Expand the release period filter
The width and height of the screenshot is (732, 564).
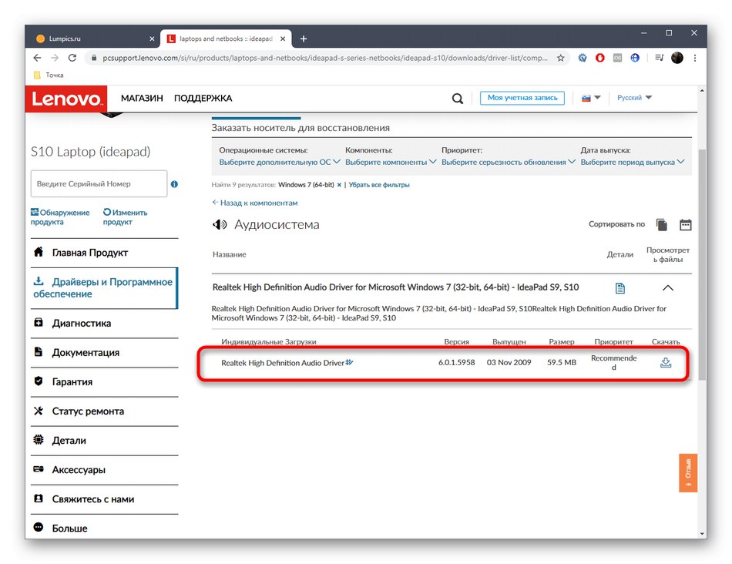pyautogui.click(x=633, y=162)
